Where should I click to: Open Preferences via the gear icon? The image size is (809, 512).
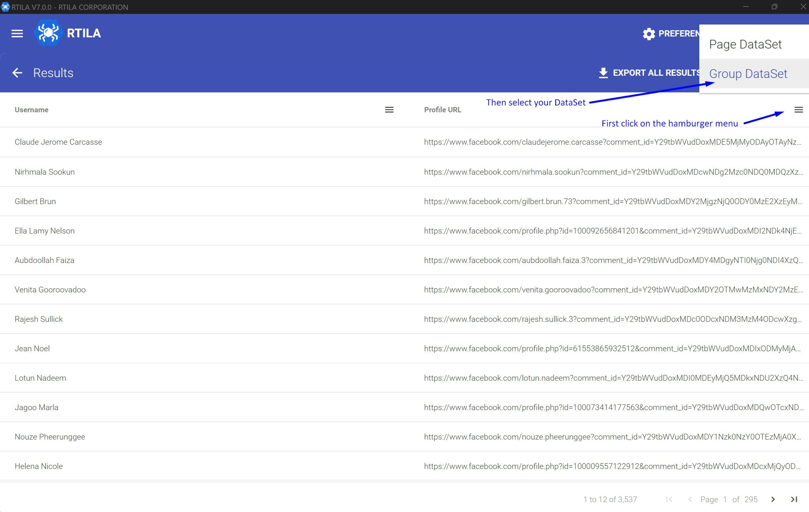pos(649,33)
